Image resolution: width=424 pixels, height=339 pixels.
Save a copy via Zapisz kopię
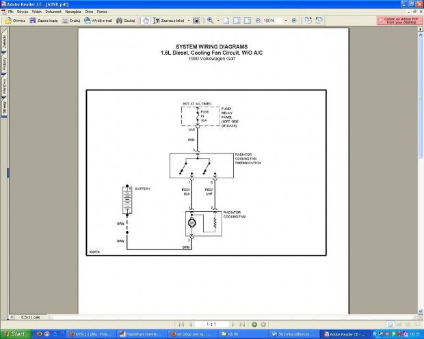[44, 21]
